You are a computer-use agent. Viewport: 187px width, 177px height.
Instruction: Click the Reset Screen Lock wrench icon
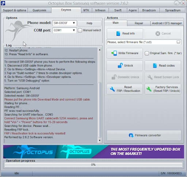point(150,77)
